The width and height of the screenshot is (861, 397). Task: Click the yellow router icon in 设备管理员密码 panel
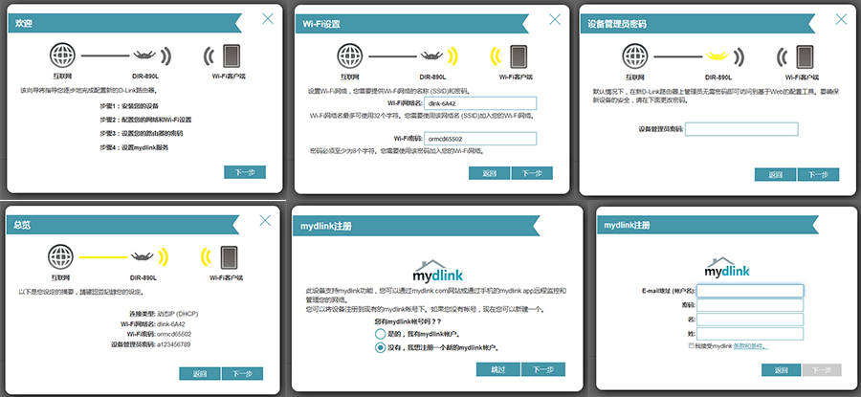click(717, 54)
